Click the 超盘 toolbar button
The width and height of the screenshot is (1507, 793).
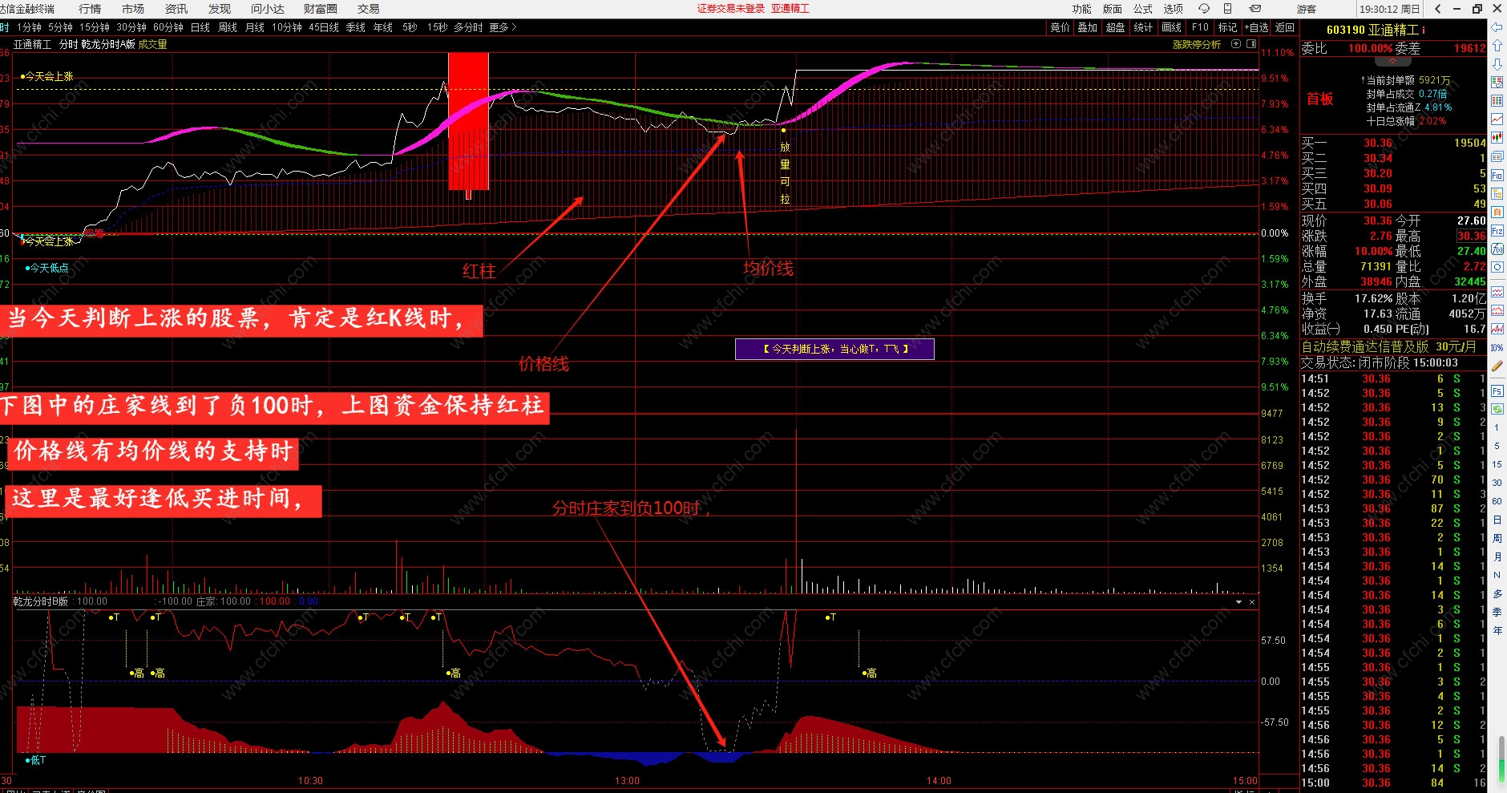coord(1116,27)
